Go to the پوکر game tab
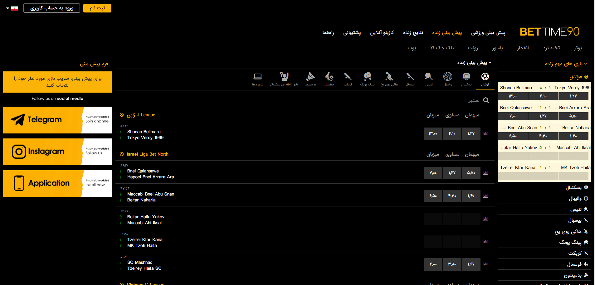This screenshot has width=595, height=285. point(578,48)
